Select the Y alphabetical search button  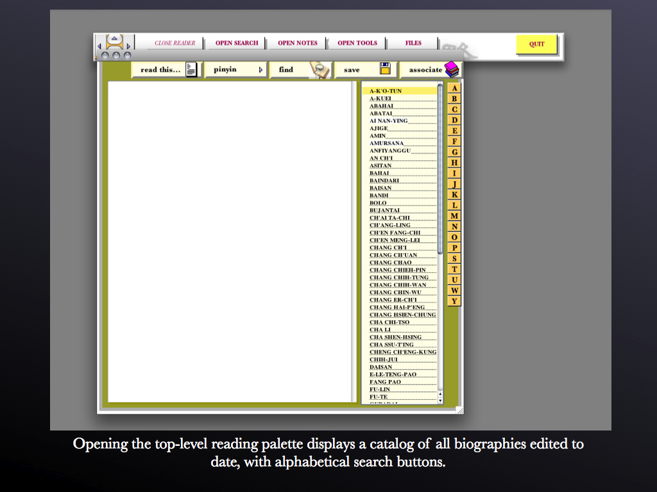(454, 301)
